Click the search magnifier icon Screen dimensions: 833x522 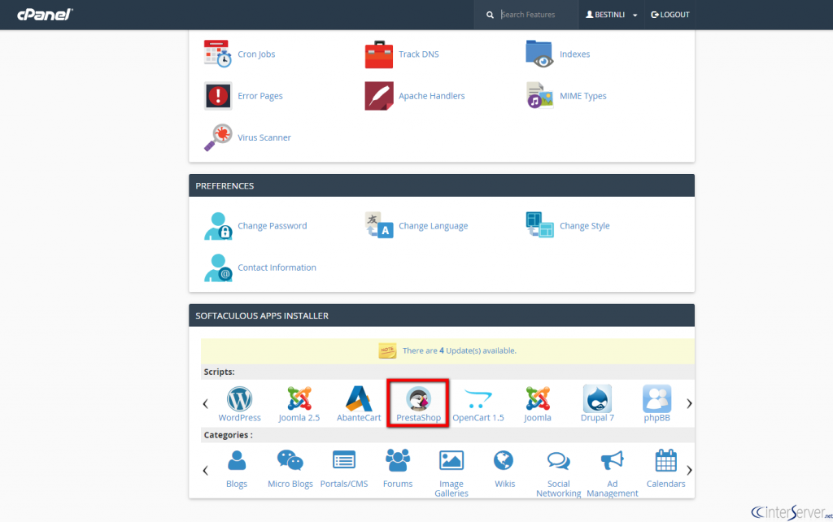coord(490,15)
